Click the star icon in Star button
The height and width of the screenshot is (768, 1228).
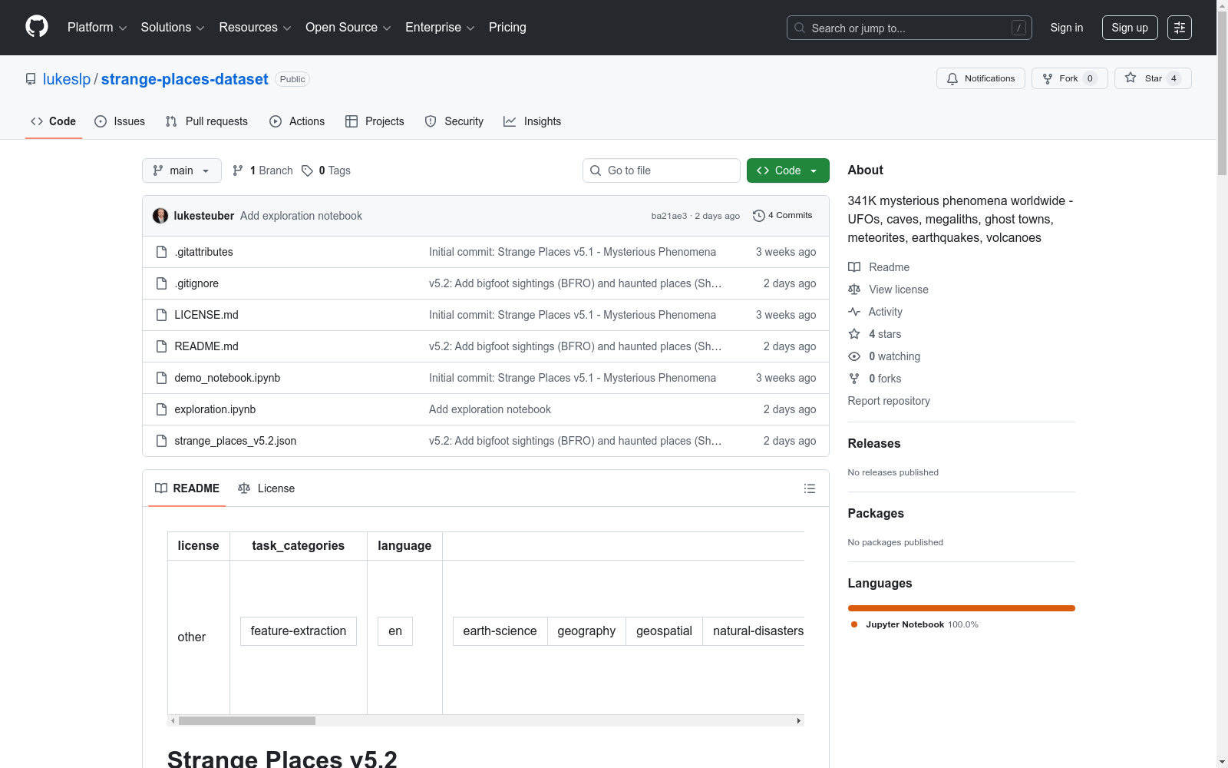coord(1131,78)
